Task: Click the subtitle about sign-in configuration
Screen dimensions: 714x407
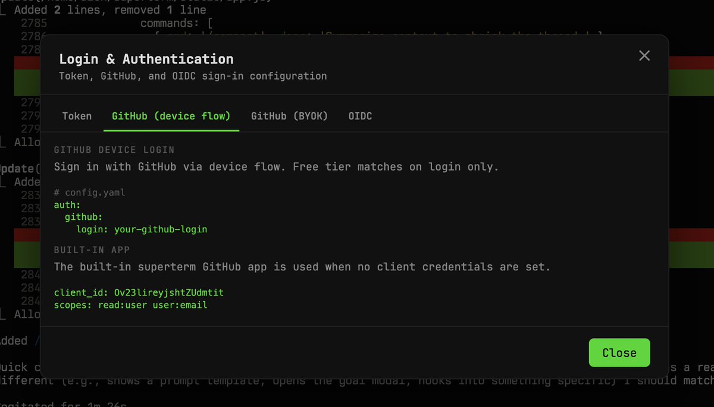Action: pyautogui.click(x=193, y=76)
